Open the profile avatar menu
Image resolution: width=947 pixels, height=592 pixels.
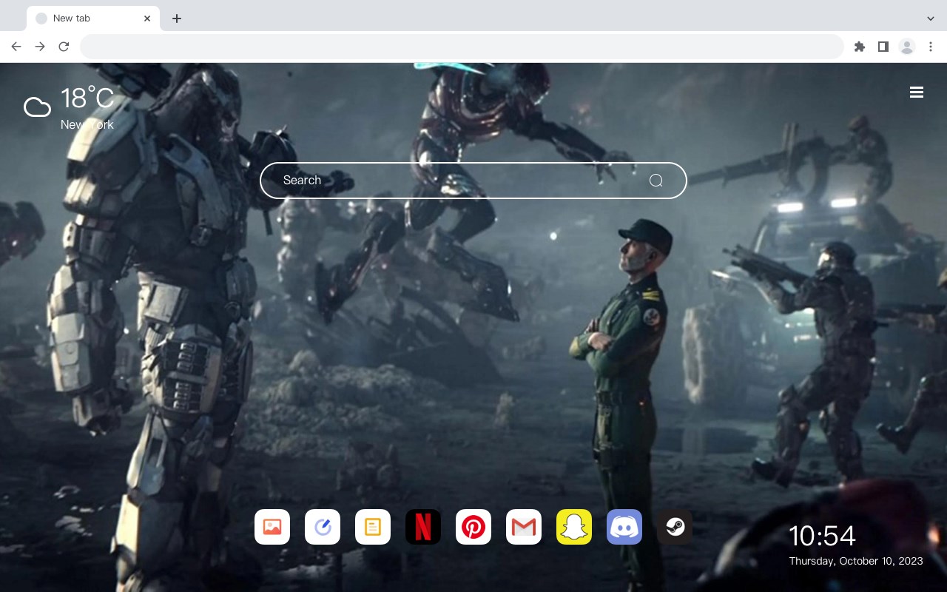907,47
